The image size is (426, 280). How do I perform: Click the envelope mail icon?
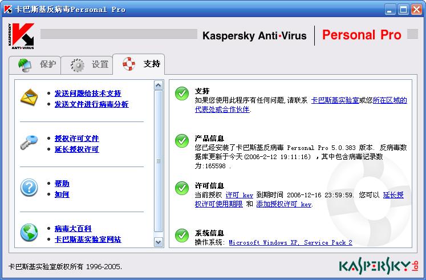[x=29, y=97]
